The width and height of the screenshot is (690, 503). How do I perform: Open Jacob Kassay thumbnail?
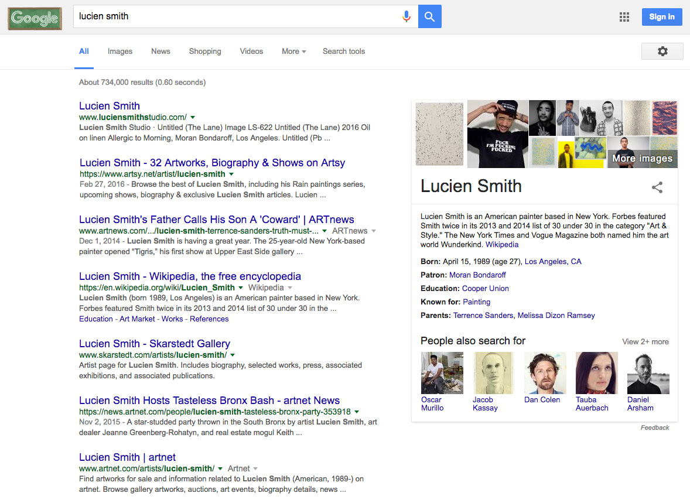[493, 373]
